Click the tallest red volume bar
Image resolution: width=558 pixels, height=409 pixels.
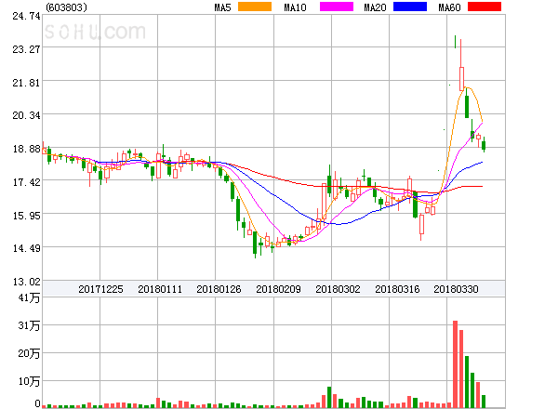tap(455, 364)
